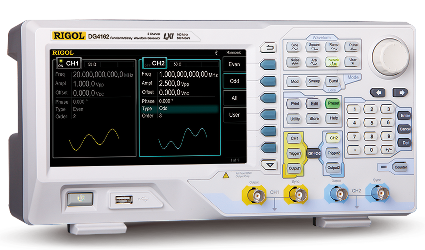Click the Enter keypad button
Screen dimensions: 425x250
405,116
